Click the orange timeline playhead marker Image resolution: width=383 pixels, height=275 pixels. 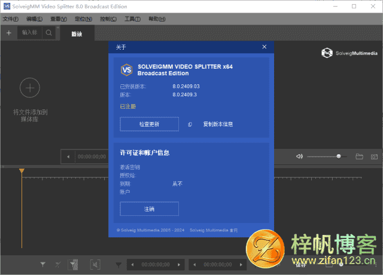(22, 171)
